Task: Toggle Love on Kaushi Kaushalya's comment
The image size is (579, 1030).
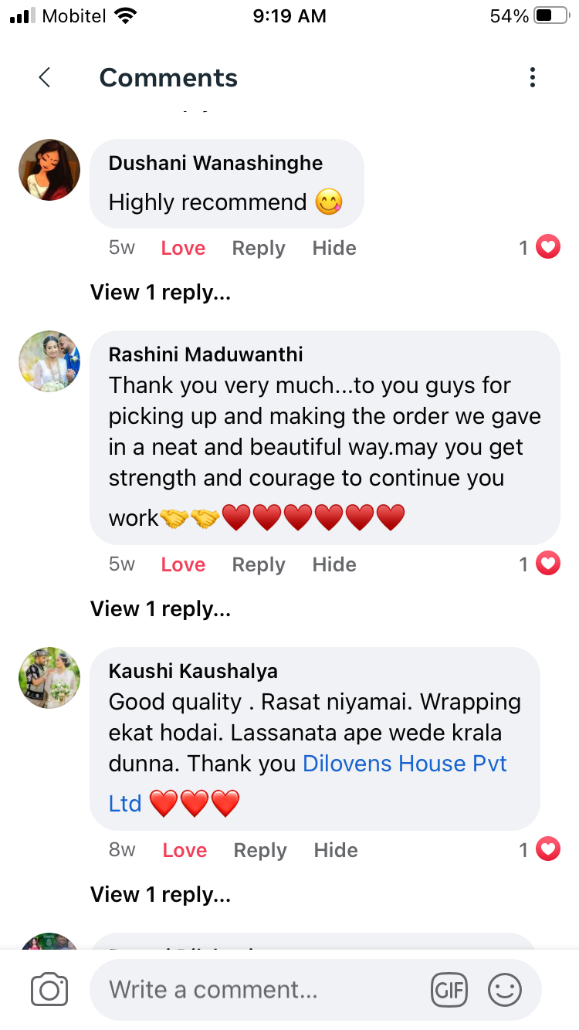Action: (x=185, y=850)
